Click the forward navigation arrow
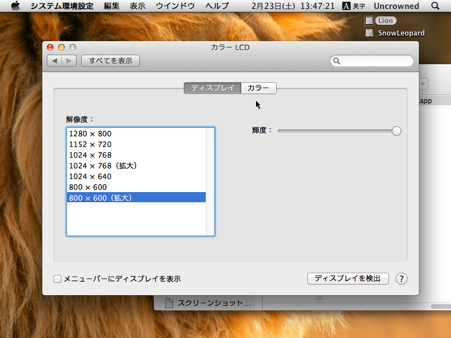 [69, 61]
